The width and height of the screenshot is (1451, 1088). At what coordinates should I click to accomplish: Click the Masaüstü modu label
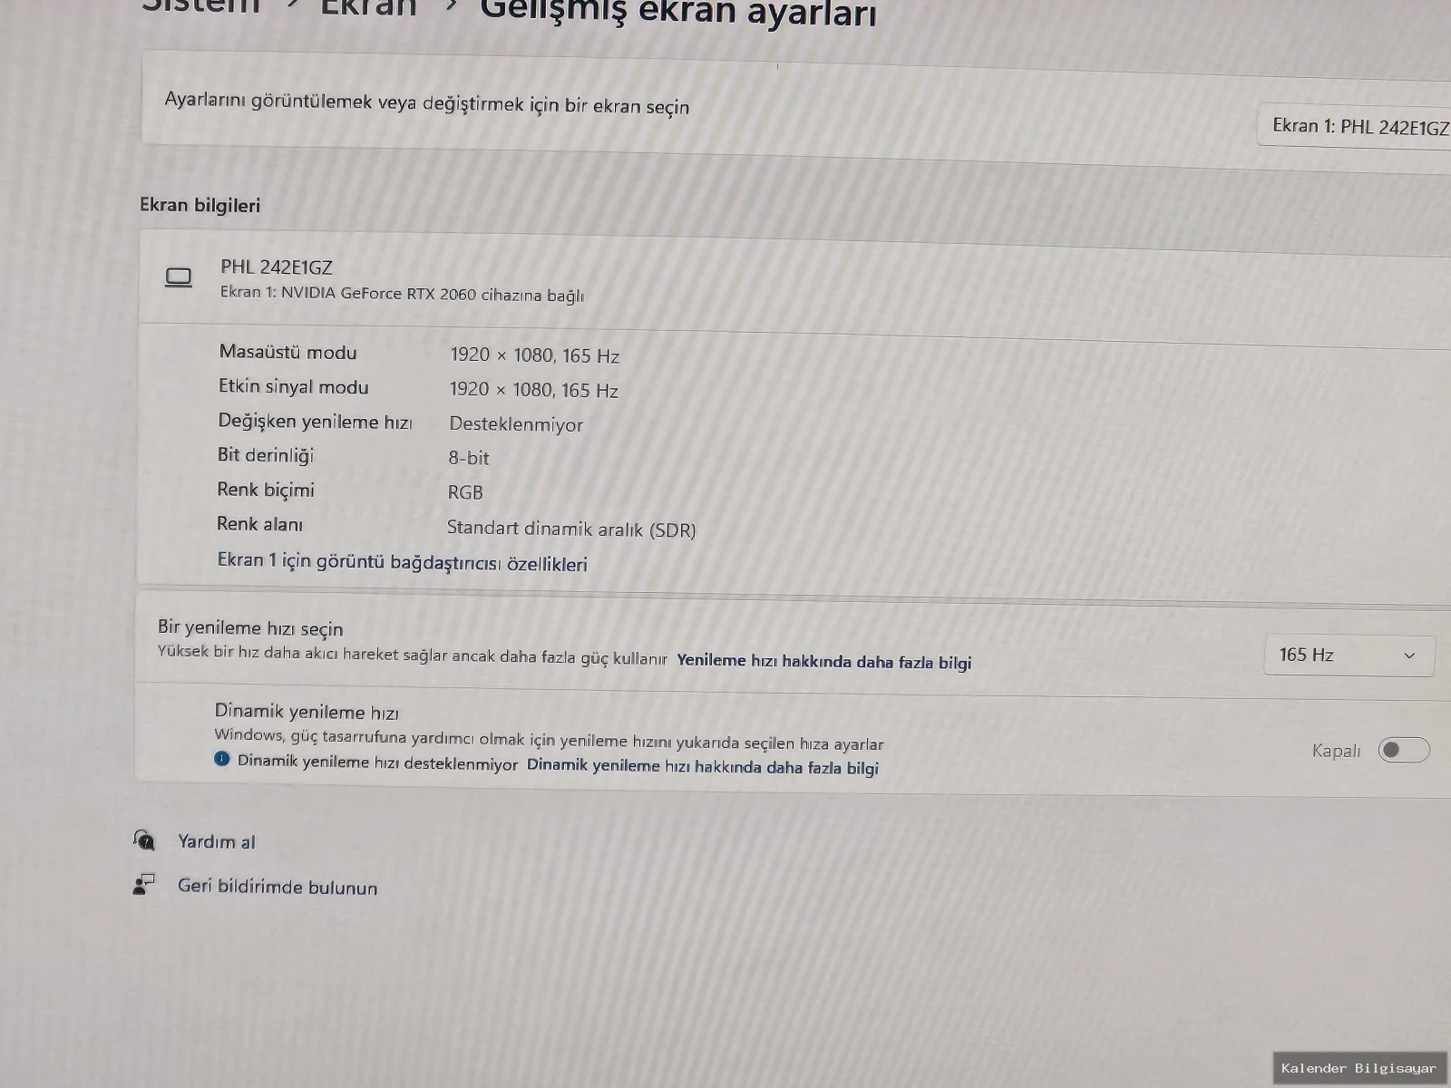pos(287,352)
